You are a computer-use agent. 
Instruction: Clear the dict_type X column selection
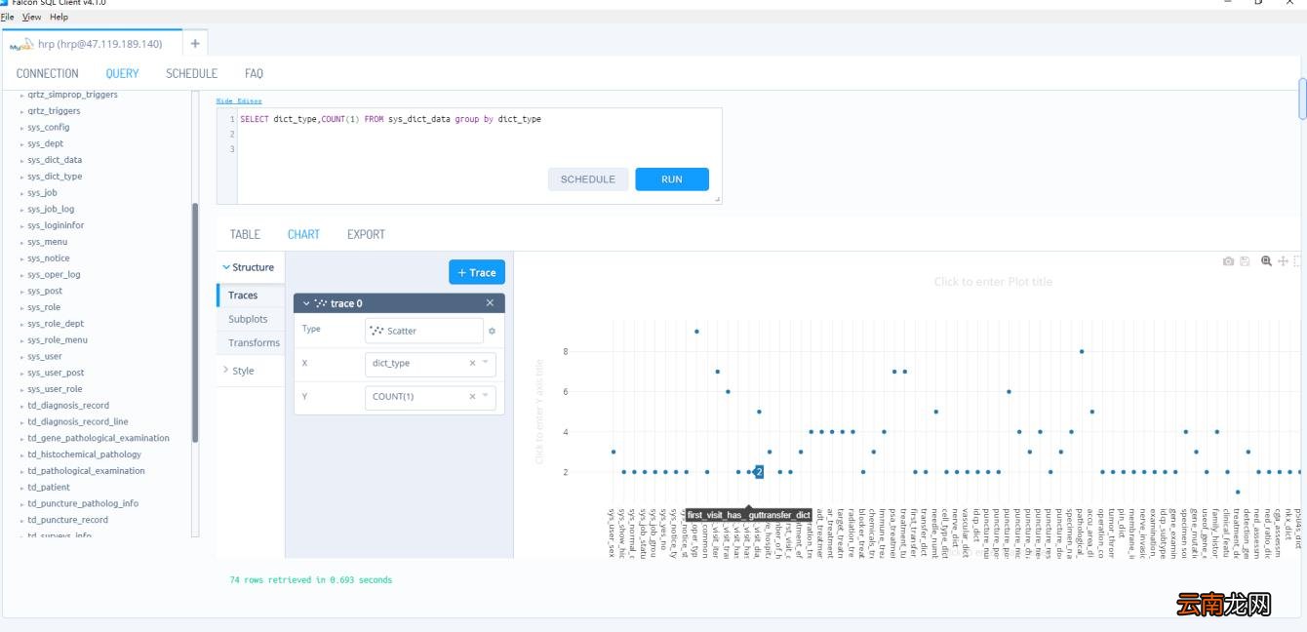[472, 363]
